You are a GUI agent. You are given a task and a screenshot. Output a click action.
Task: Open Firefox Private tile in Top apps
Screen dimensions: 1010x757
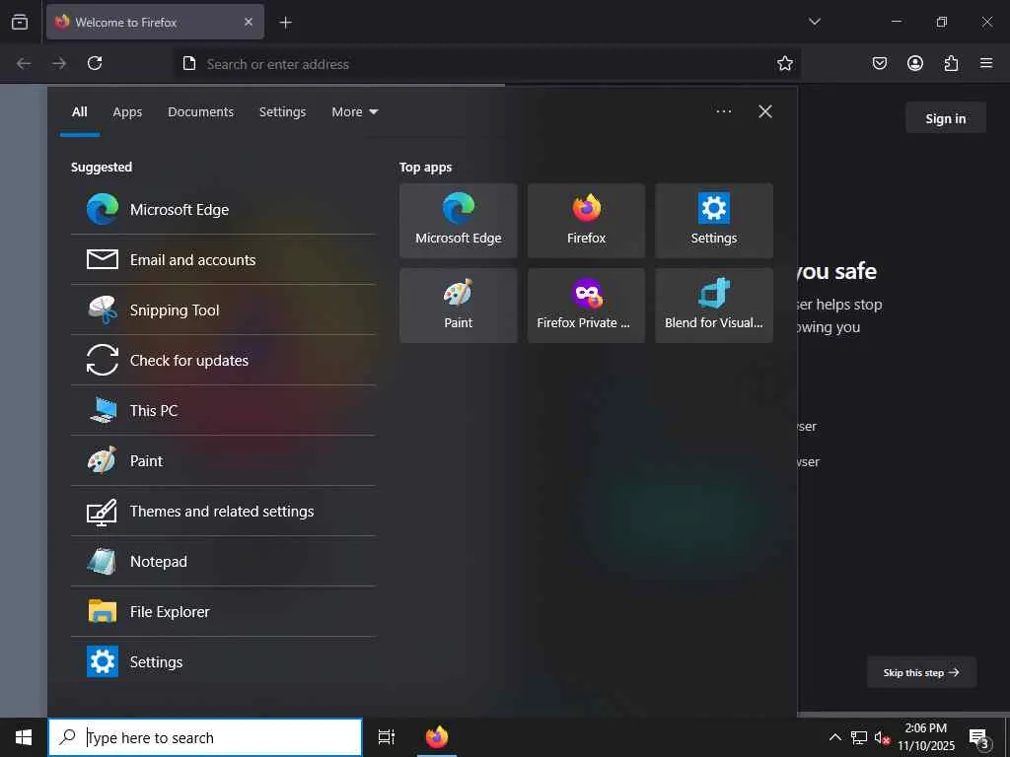click(x=586, y=306)
